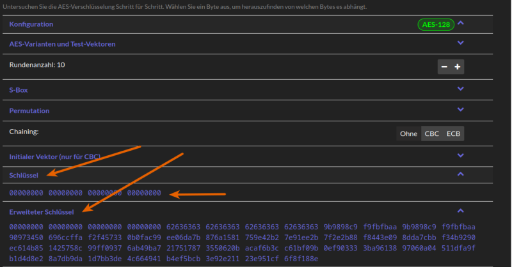Viewport: 512px width, 267px height.
Task: Expand AES-Varianten und Test-Vektoren chevron
Action: point(460,43)
